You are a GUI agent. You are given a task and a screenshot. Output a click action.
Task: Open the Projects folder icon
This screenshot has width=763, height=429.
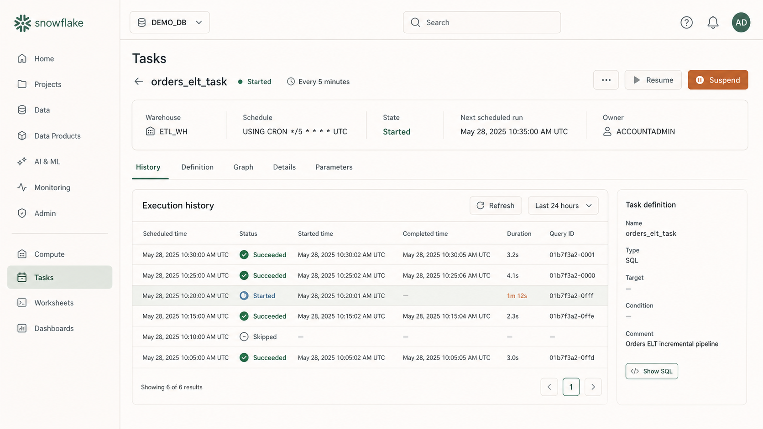coord(22,84)
